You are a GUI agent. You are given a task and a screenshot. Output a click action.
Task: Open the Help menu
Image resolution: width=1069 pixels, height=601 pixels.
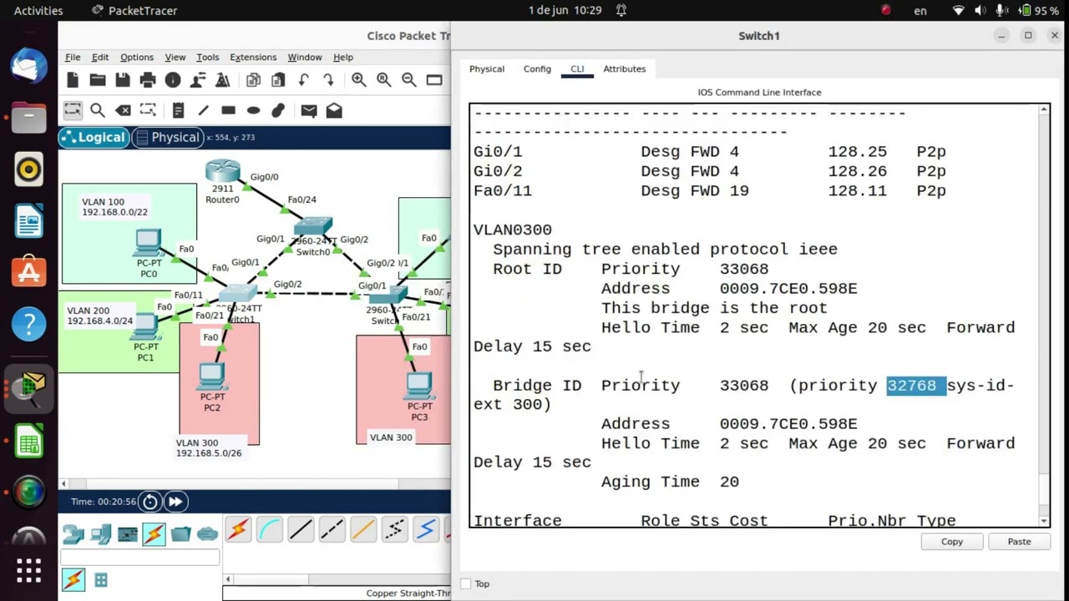[343, 58]
